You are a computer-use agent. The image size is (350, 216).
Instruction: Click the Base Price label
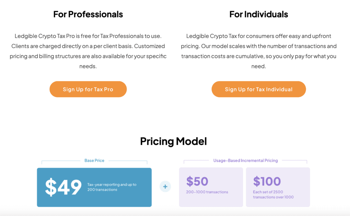coord(94,160)
